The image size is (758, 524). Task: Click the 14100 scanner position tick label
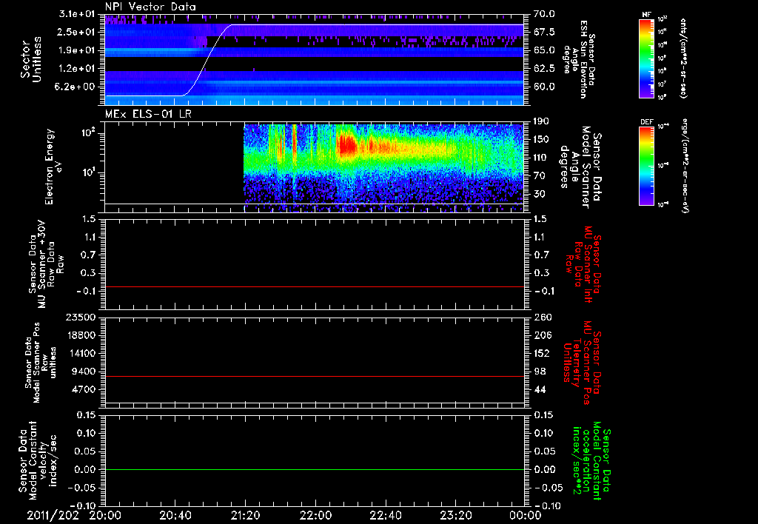pyautogui.click(x=81, y=353)
